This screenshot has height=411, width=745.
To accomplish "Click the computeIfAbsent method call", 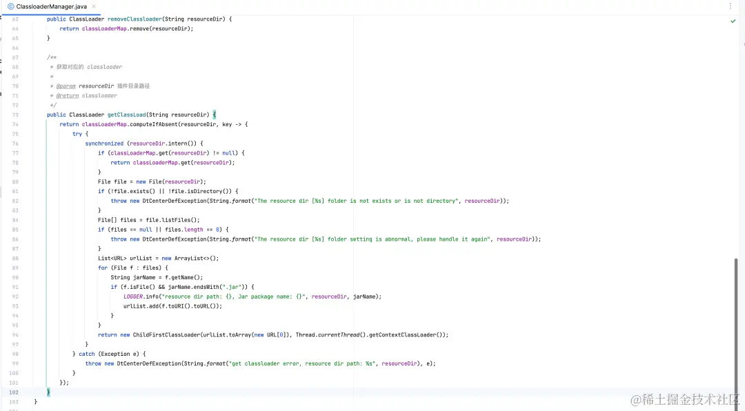I will [155, 124].
